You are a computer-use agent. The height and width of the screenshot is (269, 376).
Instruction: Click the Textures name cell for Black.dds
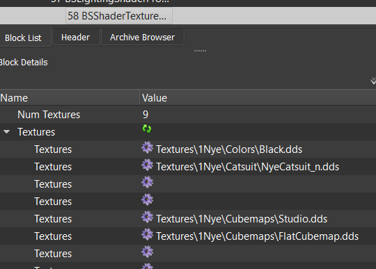(x=53, y=149)
